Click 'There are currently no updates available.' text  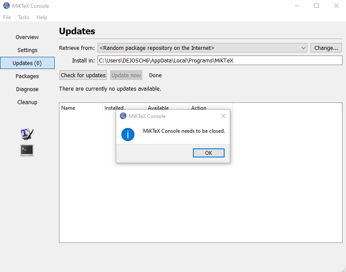click(x=110, y=89)
